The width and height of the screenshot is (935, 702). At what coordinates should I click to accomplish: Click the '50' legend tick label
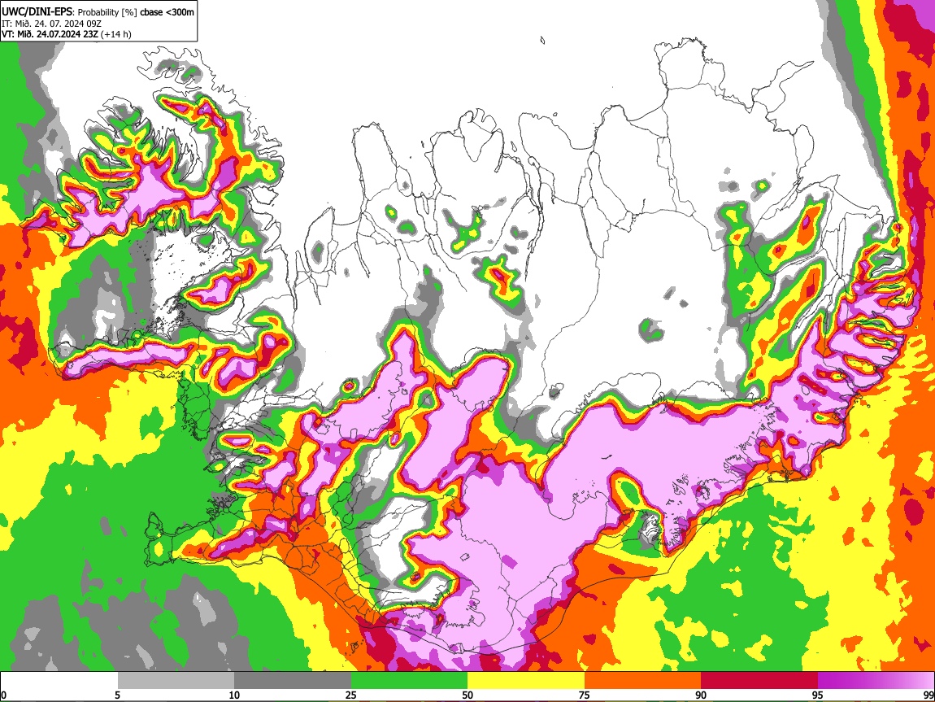(467, 695)
